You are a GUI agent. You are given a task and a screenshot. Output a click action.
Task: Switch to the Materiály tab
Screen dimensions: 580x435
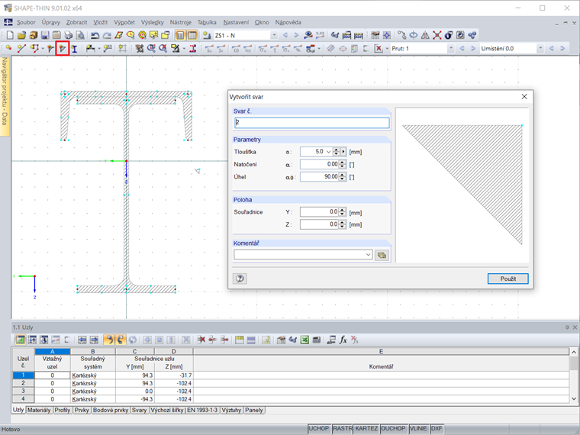coord(39,410)
